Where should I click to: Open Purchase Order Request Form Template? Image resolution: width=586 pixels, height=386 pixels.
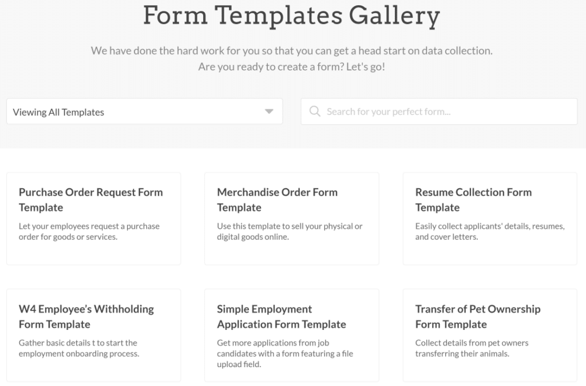click(x=91, y=200)
